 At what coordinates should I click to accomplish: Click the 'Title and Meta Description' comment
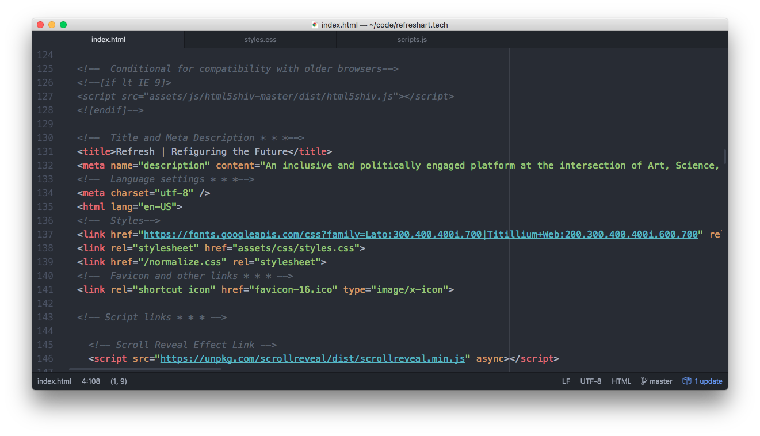pos(190,137)
